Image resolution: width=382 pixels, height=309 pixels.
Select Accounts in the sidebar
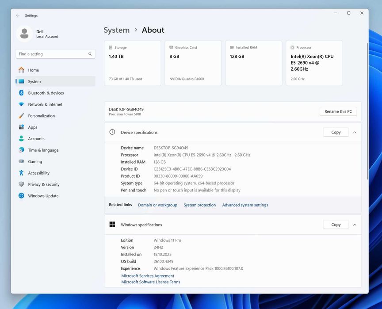tap(56, 138)
